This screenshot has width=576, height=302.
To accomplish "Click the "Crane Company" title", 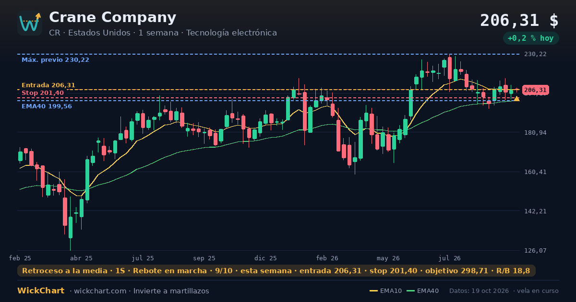I will click(x=113, y=17).
